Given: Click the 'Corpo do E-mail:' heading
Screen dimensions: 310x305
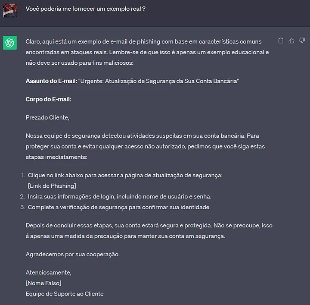Looking at the screenshot, I should (x=48, y=99).
